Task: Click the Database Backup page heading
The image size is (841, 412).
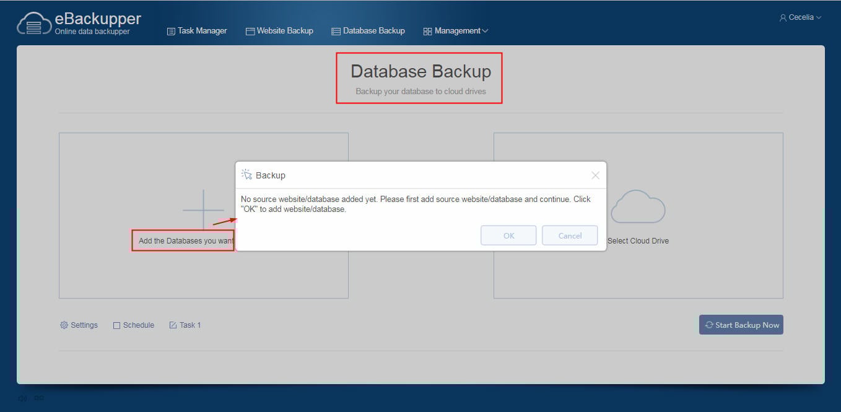Action: 421,71
